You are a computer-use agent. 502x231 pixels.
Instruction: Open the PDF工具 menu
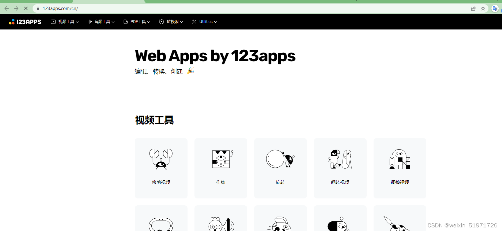[x=137, y=22]
